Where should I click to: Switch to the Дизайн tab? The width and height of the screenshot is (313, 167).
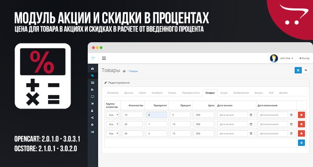click(x=283, y=93)
